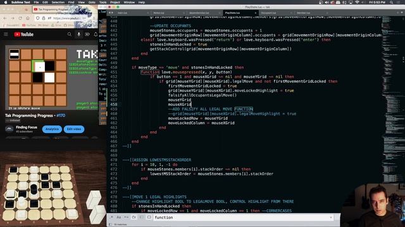Image resolution: width=405 pixels, height=227 pixels.
Task: Click the Analytics button under the video
Action: point(52,129)
